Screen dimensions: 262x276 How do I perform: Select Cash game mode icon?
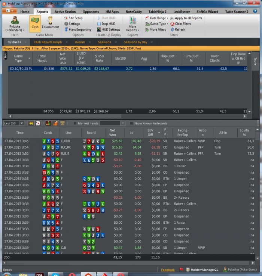click(x=35, y=23)
